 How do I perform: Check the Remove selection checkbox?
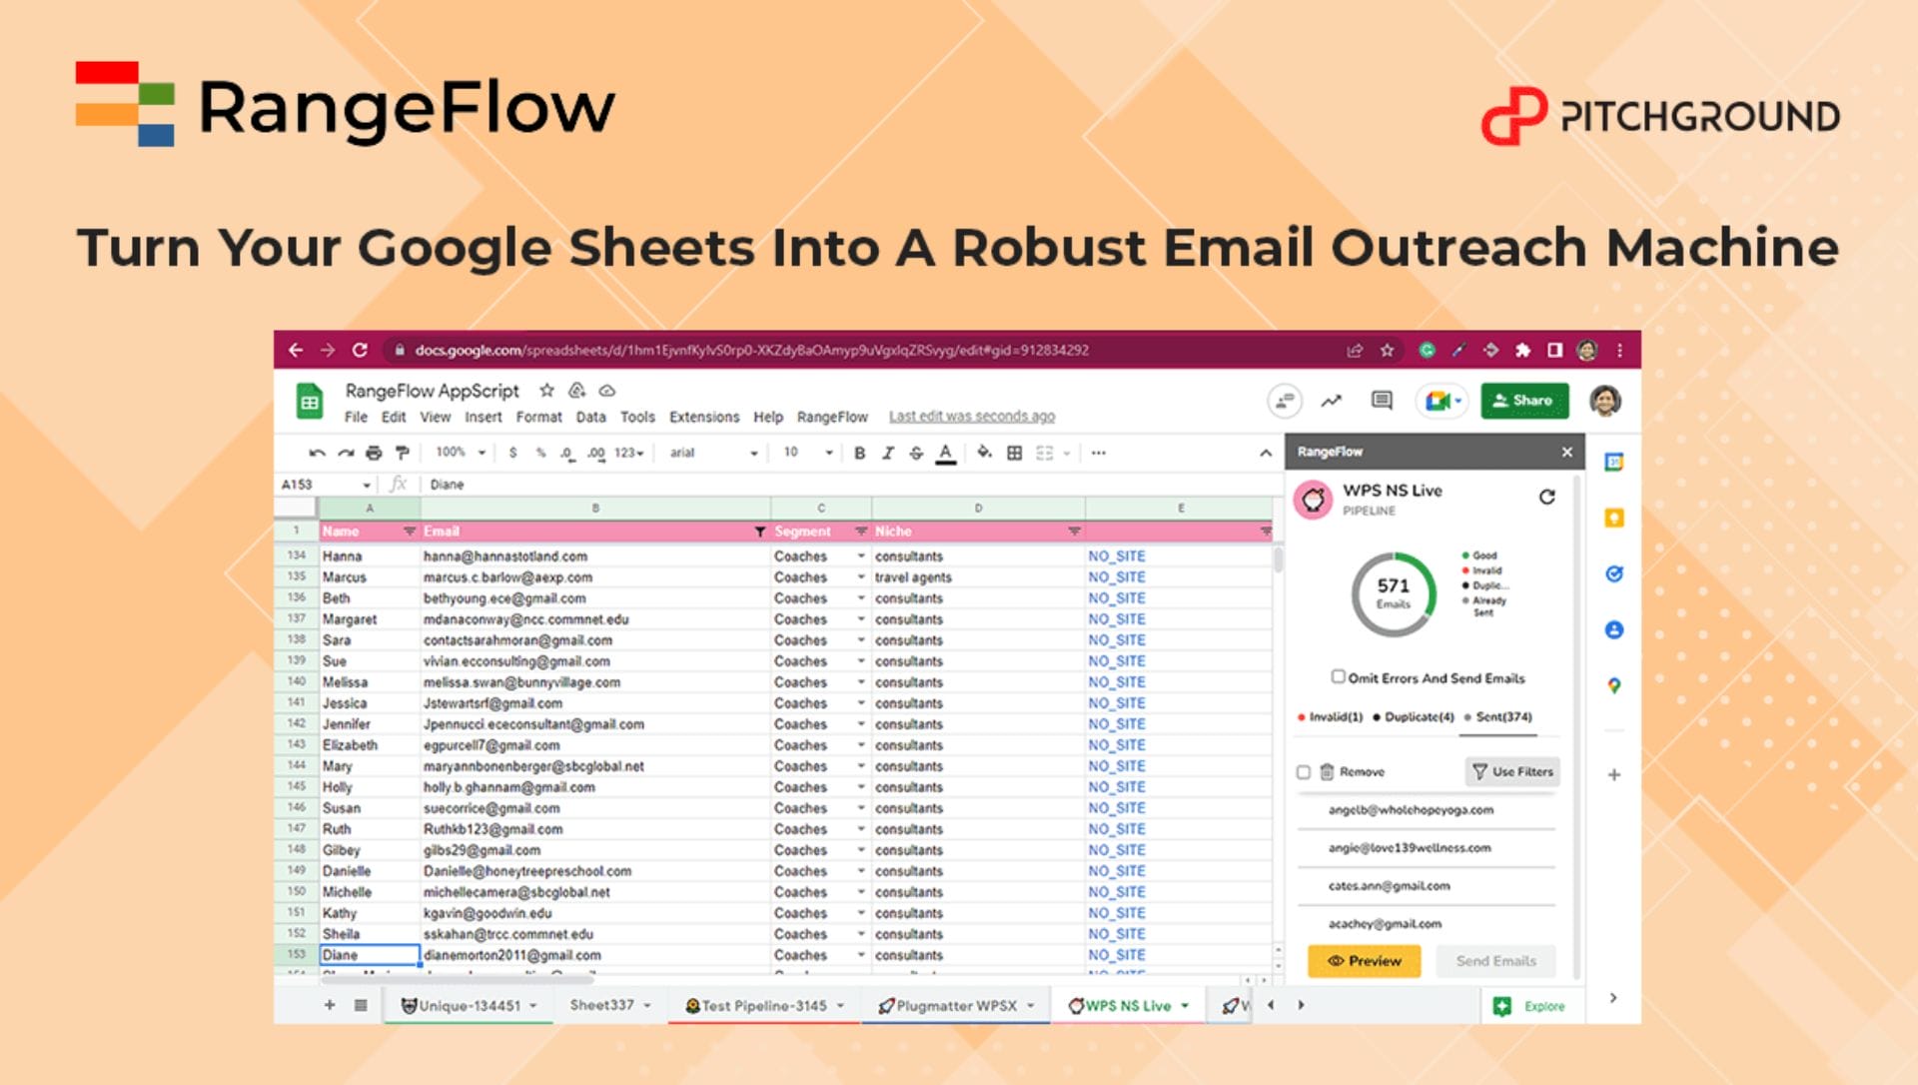1304,771
